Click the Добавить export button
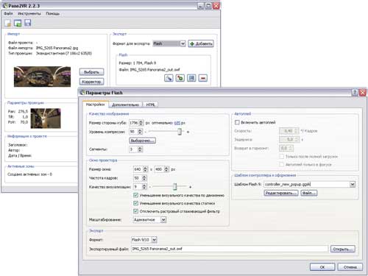 click(x=201, y=43)
